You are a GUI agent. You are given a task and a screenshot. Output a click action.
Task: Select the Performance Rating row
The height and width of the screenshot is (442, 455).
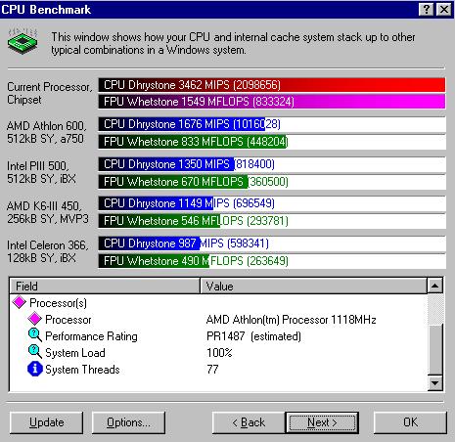tap(218, 336)
